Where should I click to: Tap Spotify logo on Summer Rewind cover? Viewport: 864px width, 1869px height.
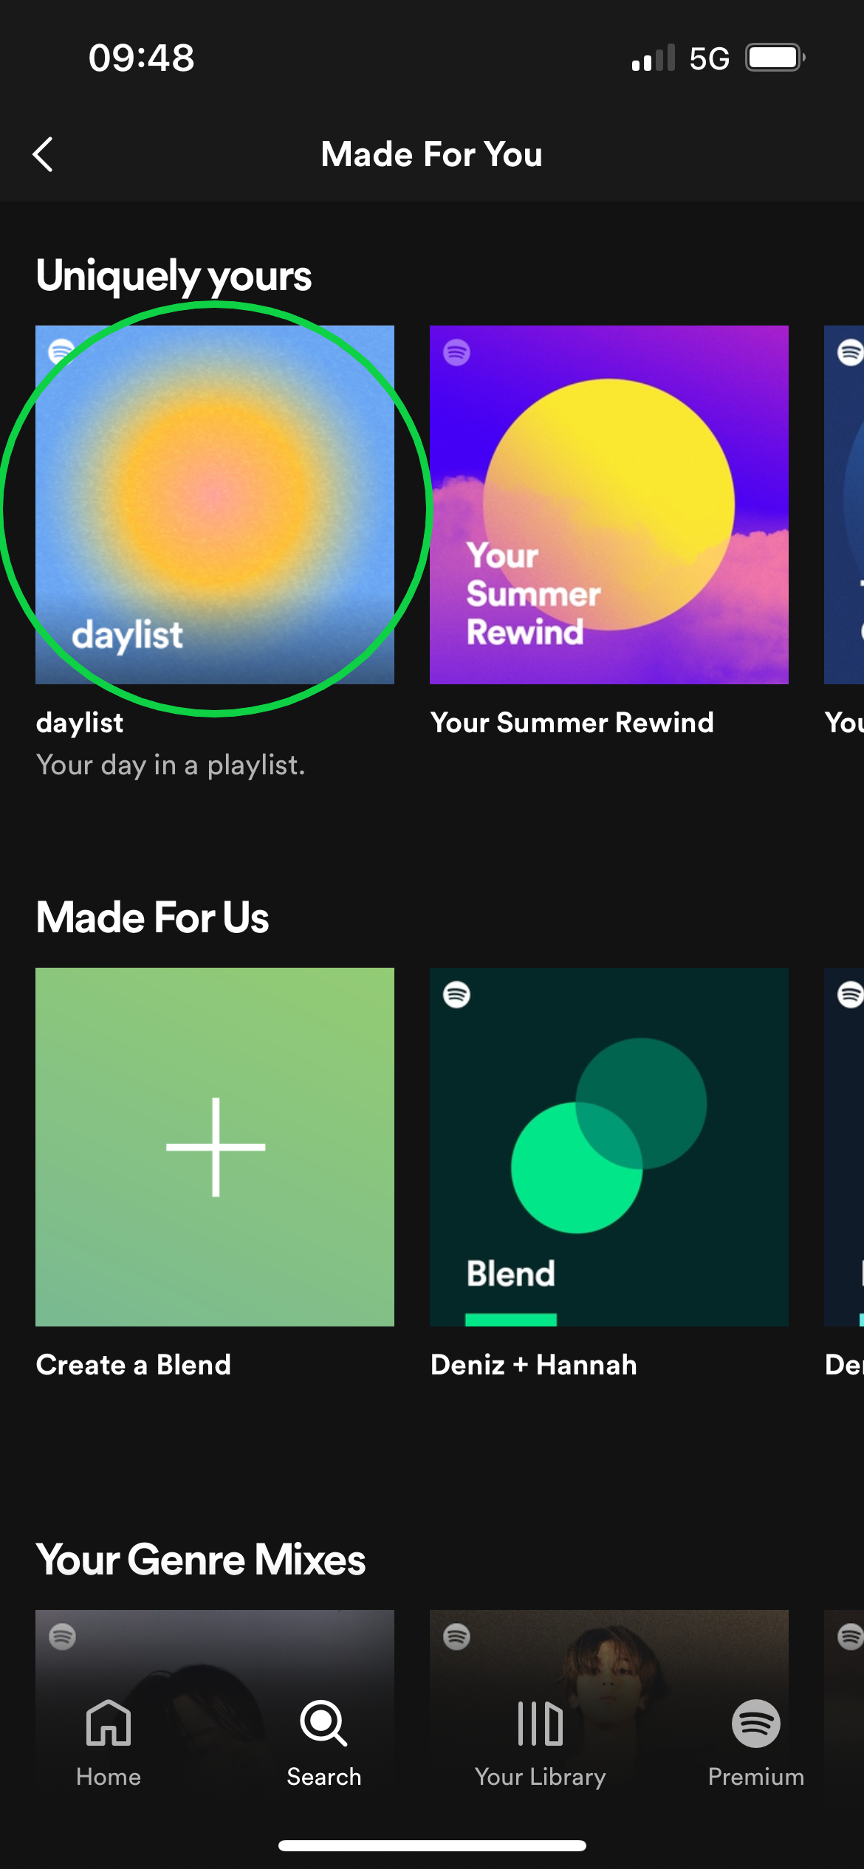click(x=456, y=352)
